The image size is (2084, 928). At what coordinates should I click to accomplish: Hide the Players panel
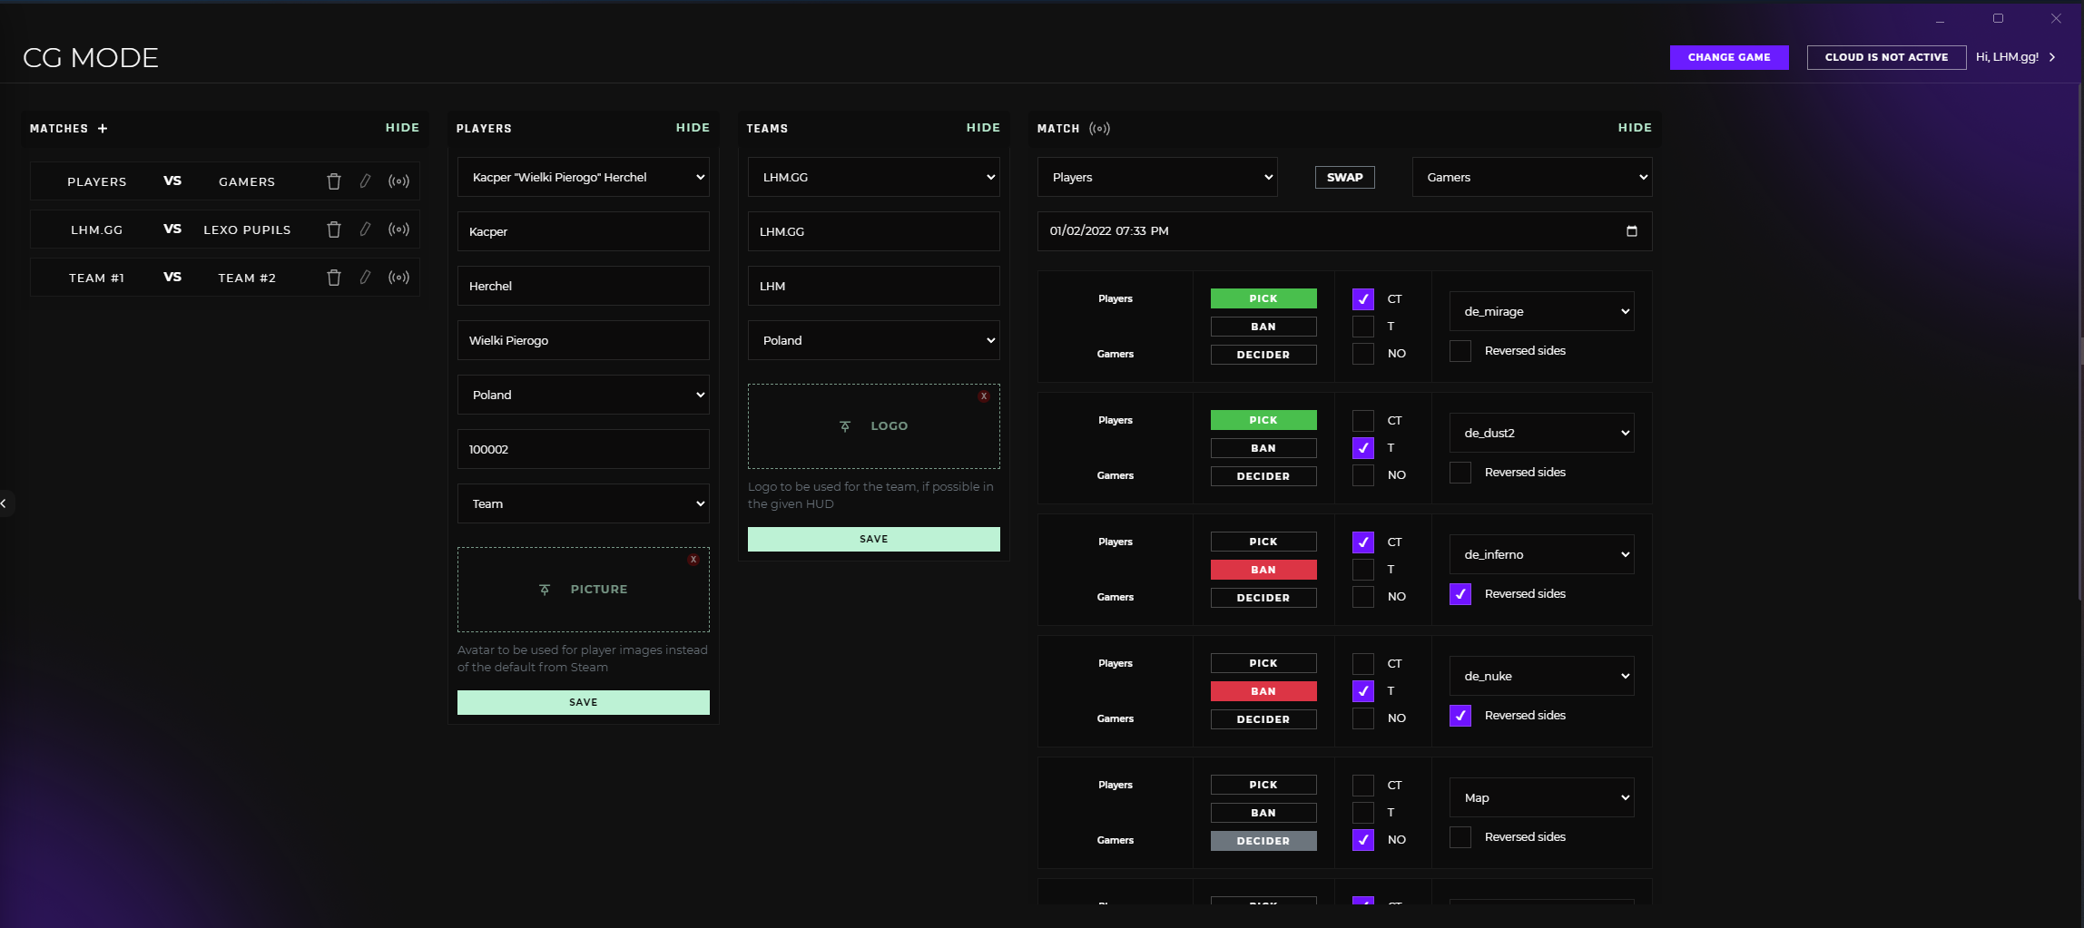pos(693,128)
